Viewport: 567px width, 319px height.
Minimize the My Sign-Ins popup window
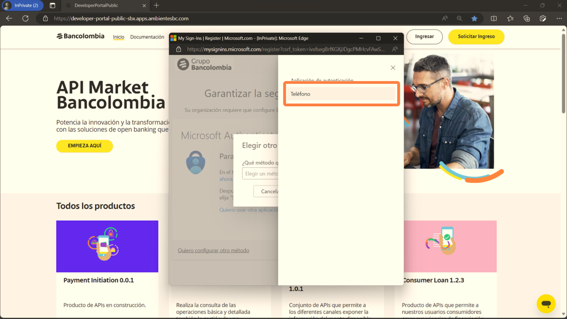[361, 38]
